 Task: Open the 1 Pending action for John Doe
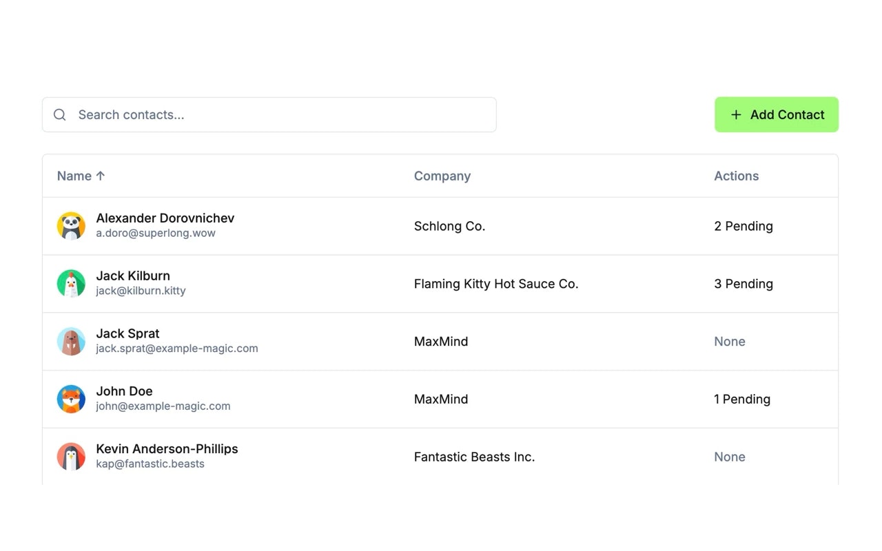[742, 399]
